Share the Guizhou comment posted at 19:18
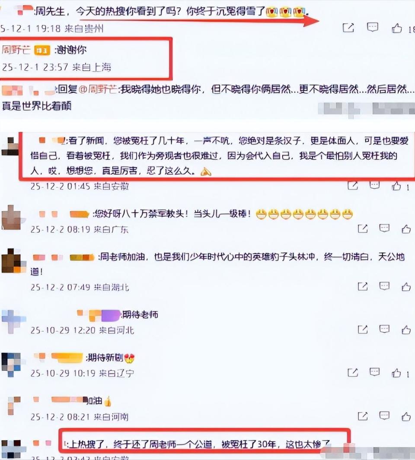The height and width of the screenshot is (460, 415). [x=348, y=28]
